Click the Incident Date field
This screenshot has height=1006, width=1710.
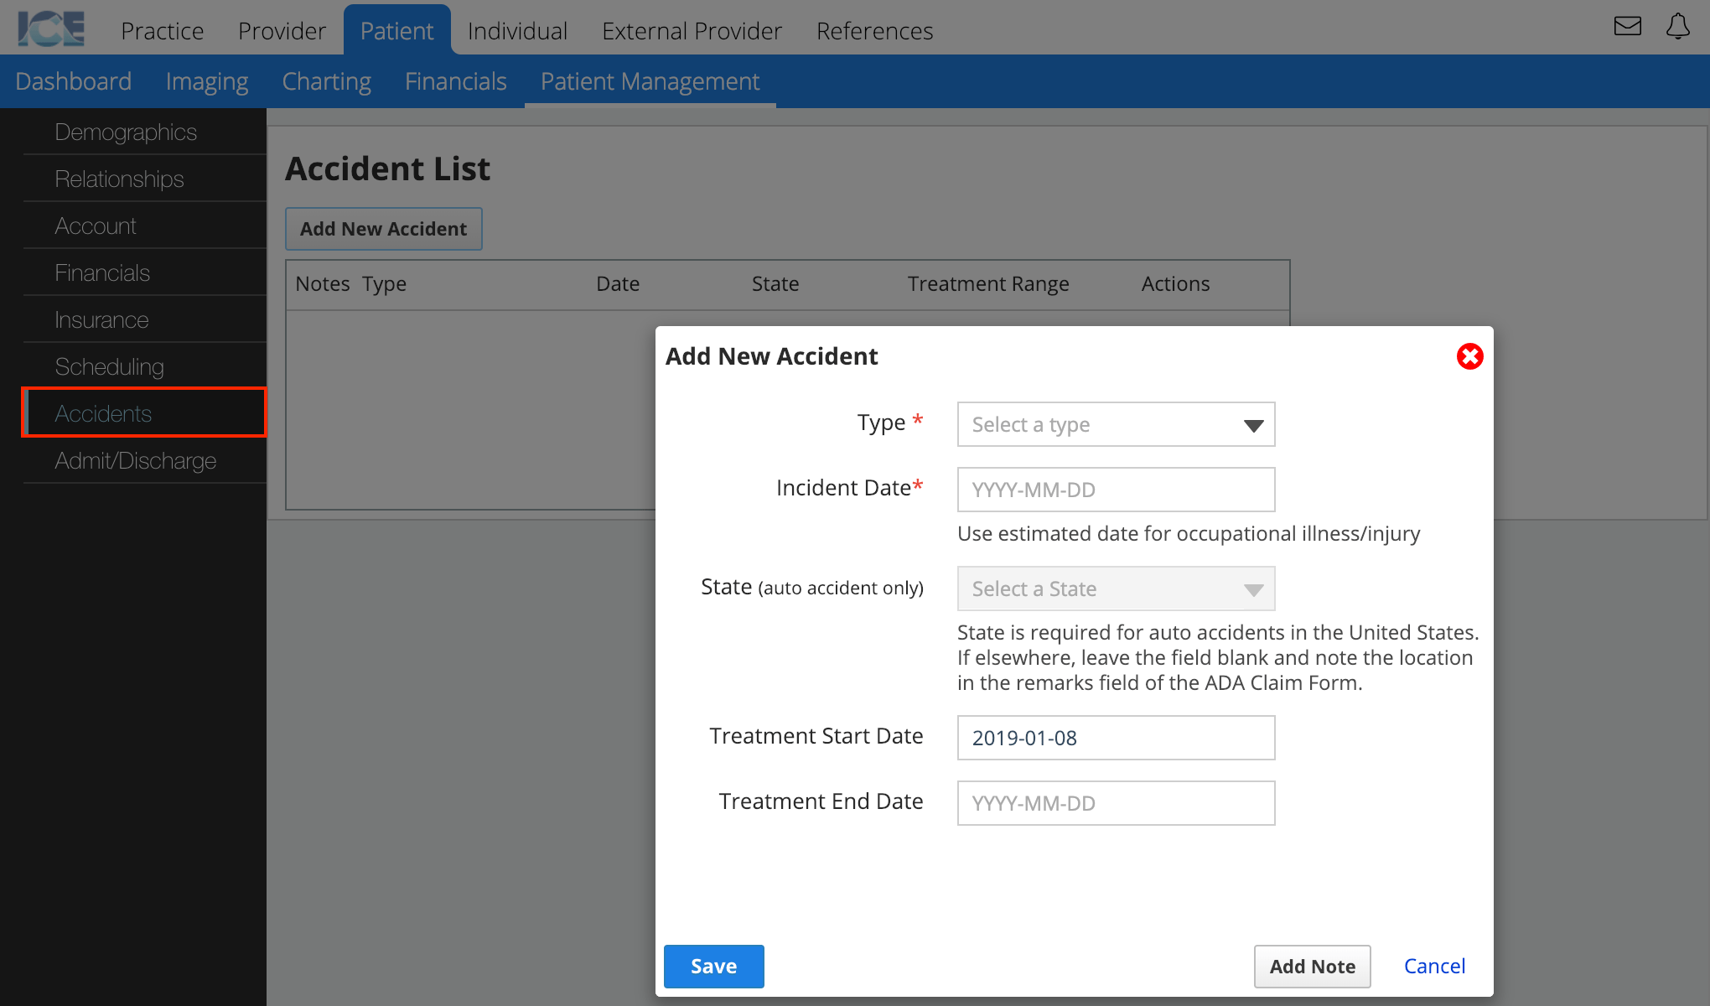1116,490
